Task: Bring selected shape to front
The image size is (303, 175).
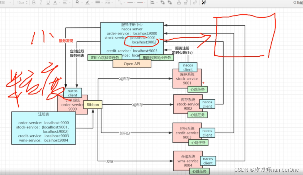Action: [x=162, y=3]
